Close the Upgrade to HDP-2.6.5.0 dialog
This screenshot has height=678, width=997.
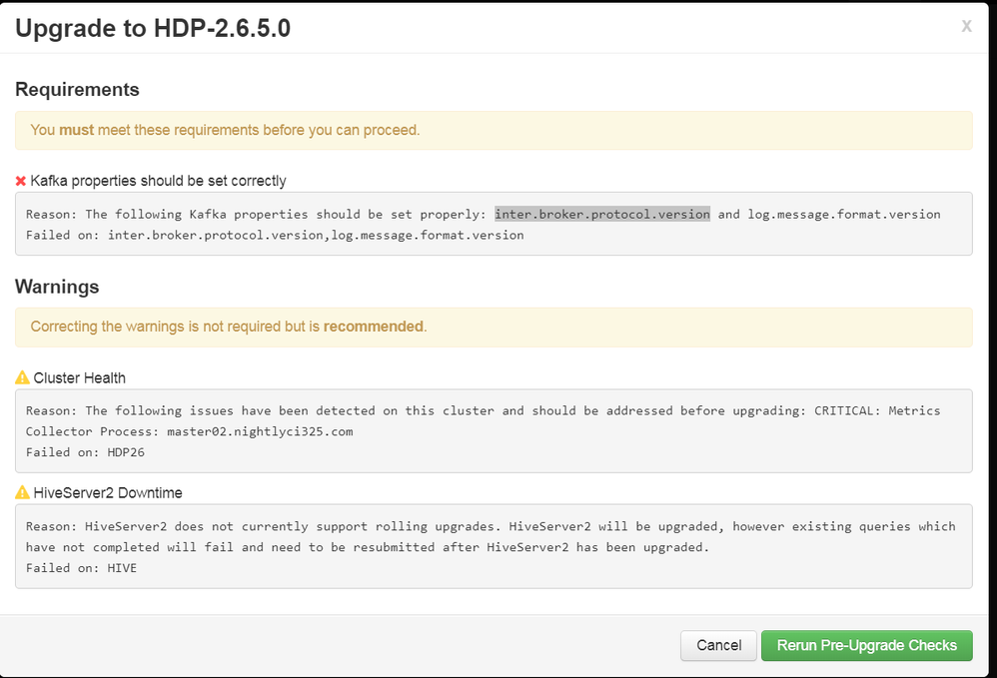pyautogui.click(x=966, y=27)
